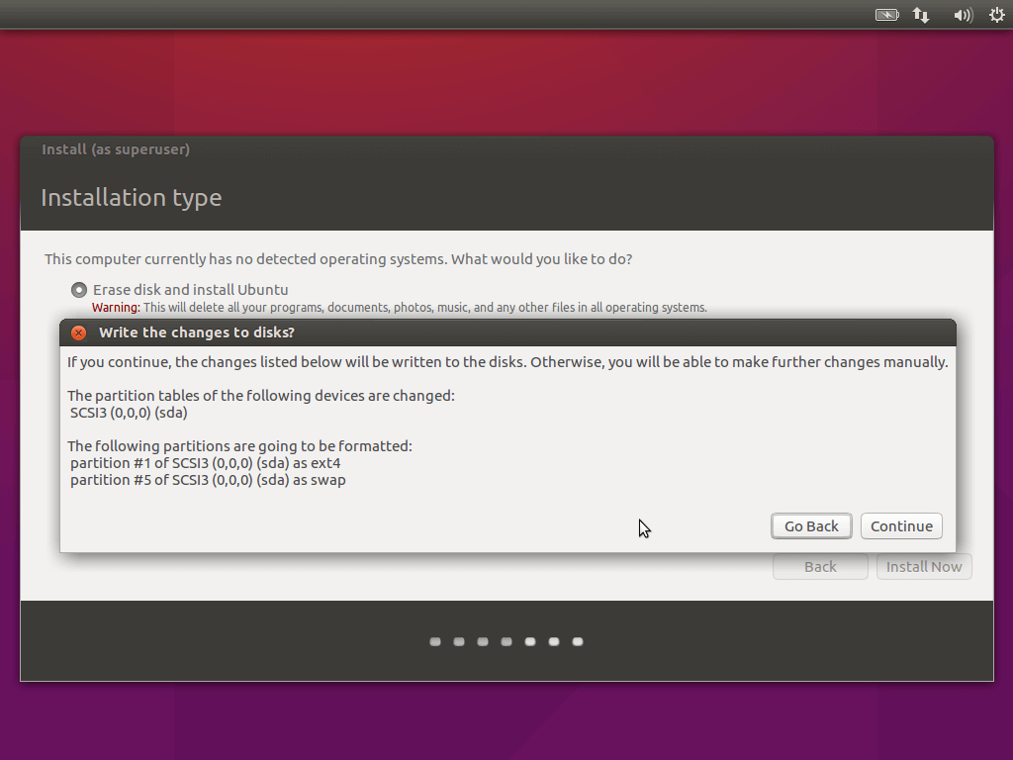Click the Installation type heading
This screenshot has height=760, width=1013.
tap(132, 197)
